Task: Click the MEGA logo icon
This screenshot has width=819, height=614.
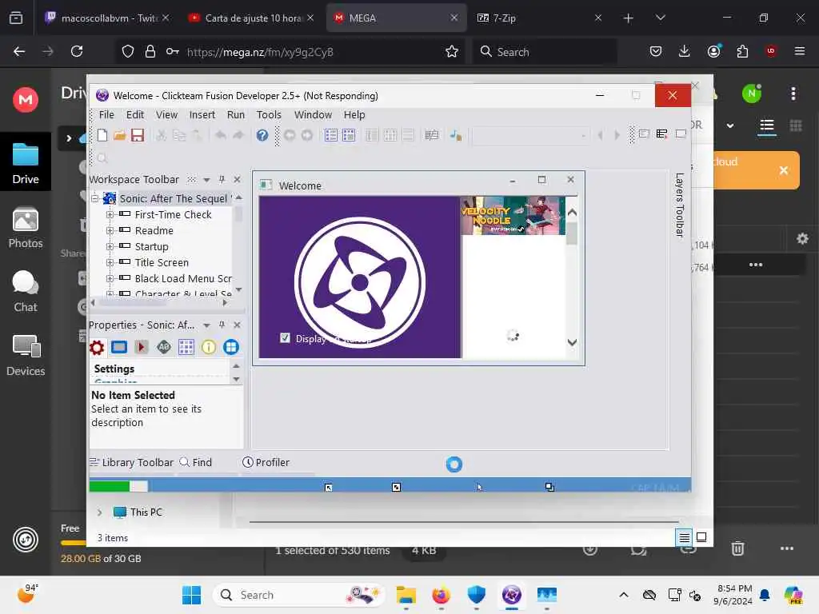Action: point(26,99)
